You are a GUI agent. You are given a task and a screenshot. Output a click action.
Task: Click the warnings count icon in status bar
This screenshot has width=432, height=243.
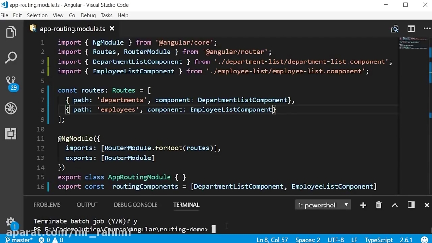click(58, 240)
